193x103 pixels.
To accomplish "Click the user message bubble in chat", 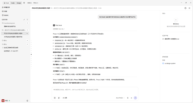I will pyautogui.click(x=117, y=17).
